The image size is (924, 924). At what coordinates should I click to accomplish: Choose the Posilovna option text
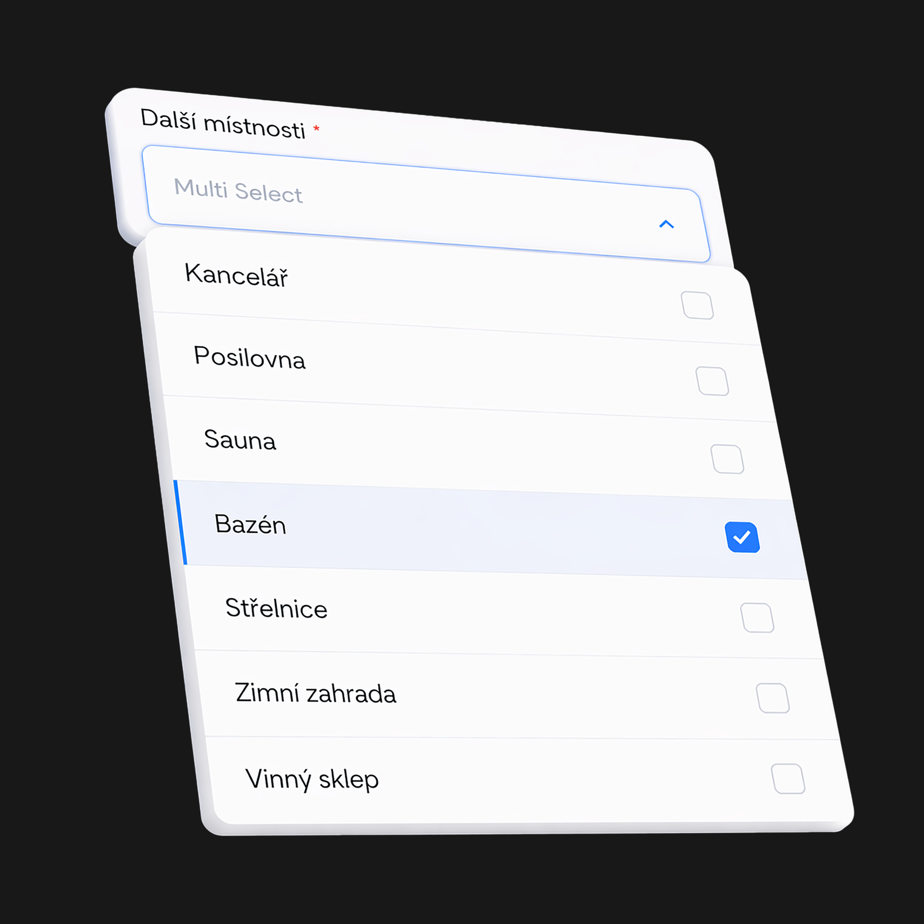pyautogui.click(x=249, y=357)
